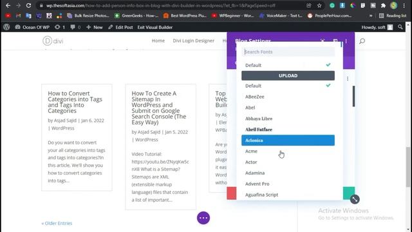Select the Default font under UPLOAD
Screen dimensions: 412x232
[288, 86]
